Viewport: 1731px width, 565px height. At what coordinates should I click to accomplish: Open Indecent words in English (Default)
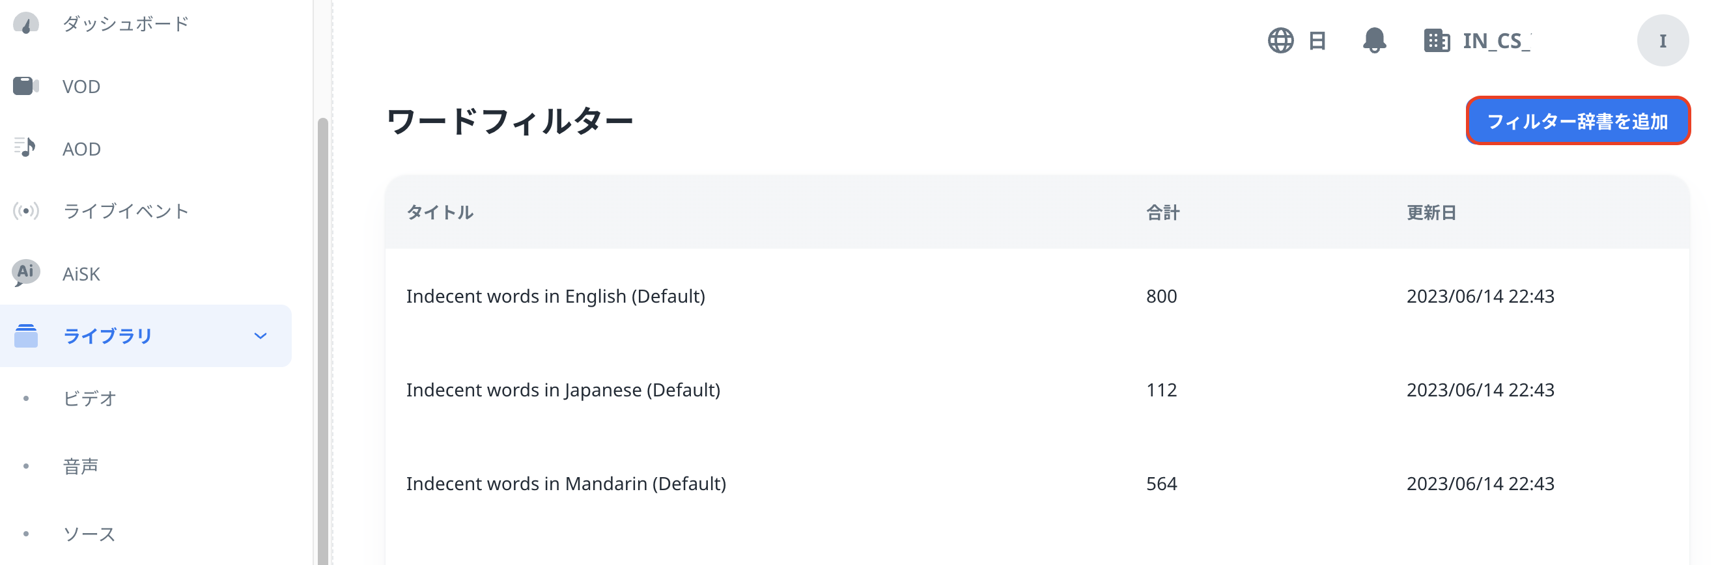coord(556,296)
